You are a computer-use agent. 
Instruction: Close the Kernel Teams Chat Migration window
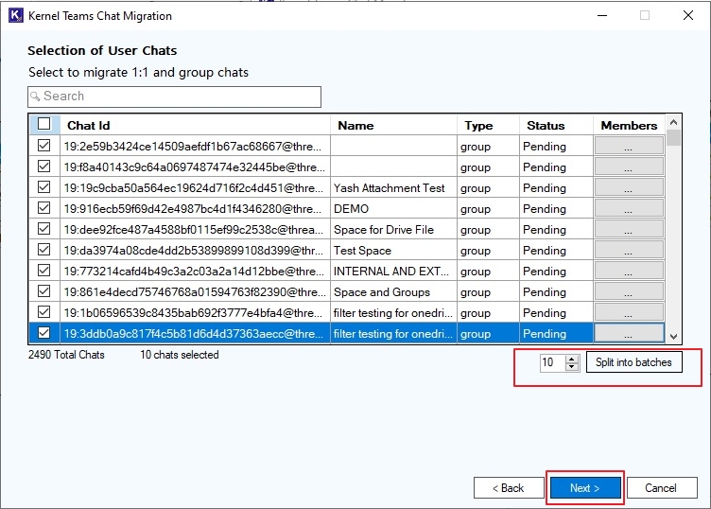(x=688, y=15)
